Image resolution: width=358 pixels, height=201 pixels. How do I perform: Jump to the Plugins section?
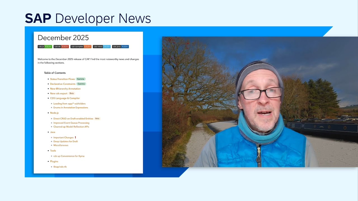[54, 161]
